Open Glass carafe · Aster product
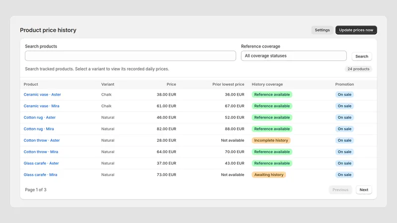 pyautogui.click(x=41, y=164)
